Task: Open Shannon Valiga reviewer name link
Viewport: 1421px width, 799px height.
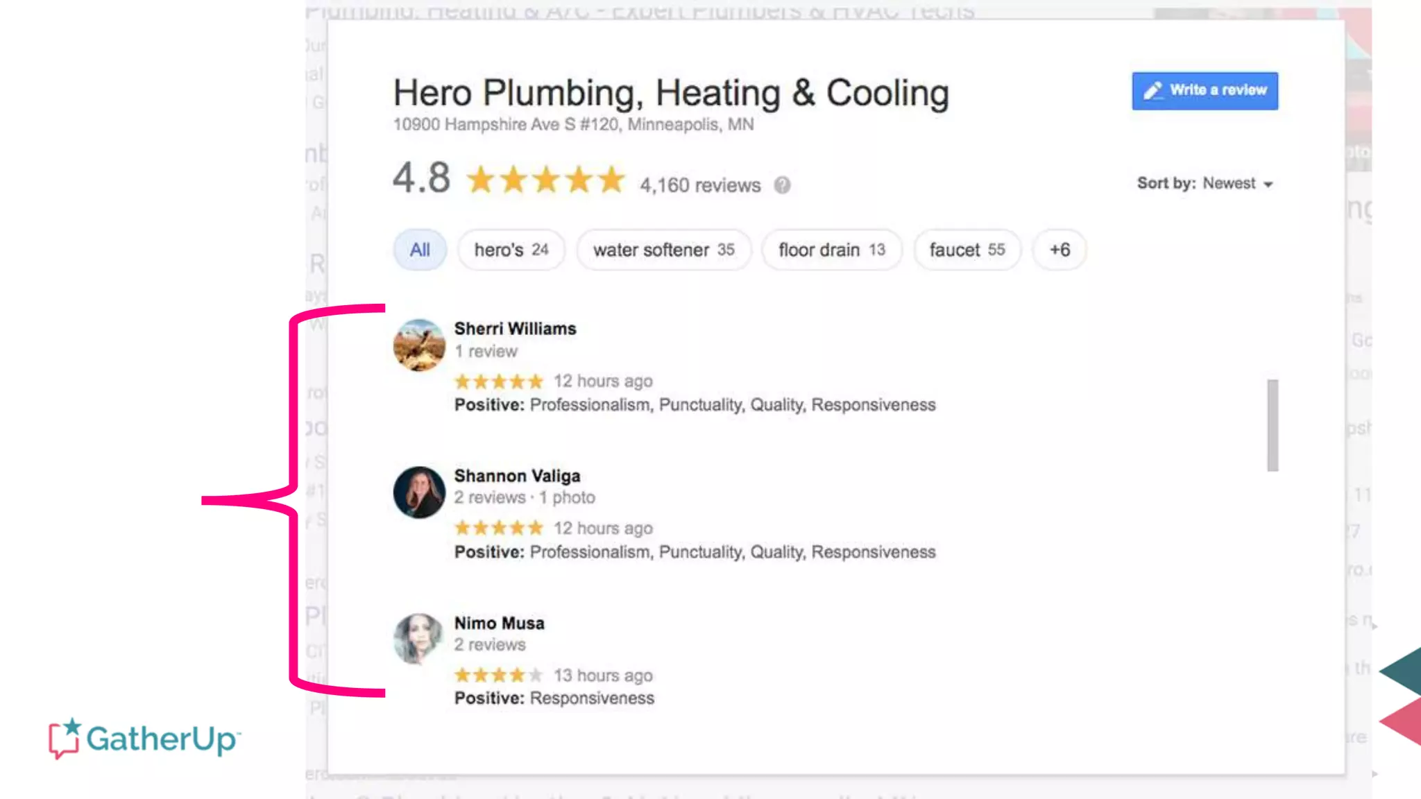Action: (x=517, y=476)
